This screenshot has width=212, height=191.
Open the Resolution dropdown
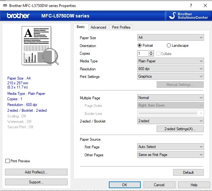click(171, 69)
